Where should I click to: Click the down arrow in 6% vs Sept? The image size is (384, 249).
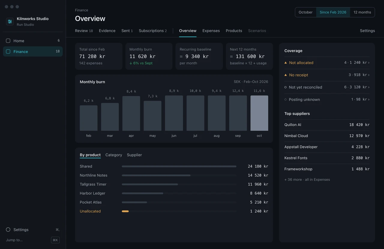point(131,63)
